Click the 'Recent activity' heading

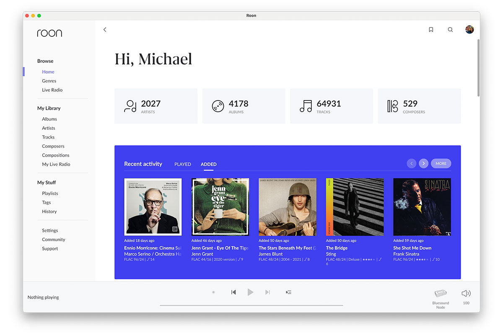coord(143,164)
